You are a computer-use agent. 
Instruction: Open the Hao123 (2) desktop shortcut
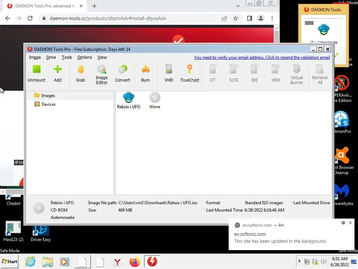click(x=13, y=232)
